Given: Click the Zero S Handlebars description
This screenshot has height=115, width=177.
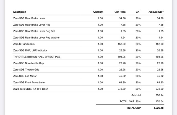Looking at the screenshot, I should pos(24,44).
